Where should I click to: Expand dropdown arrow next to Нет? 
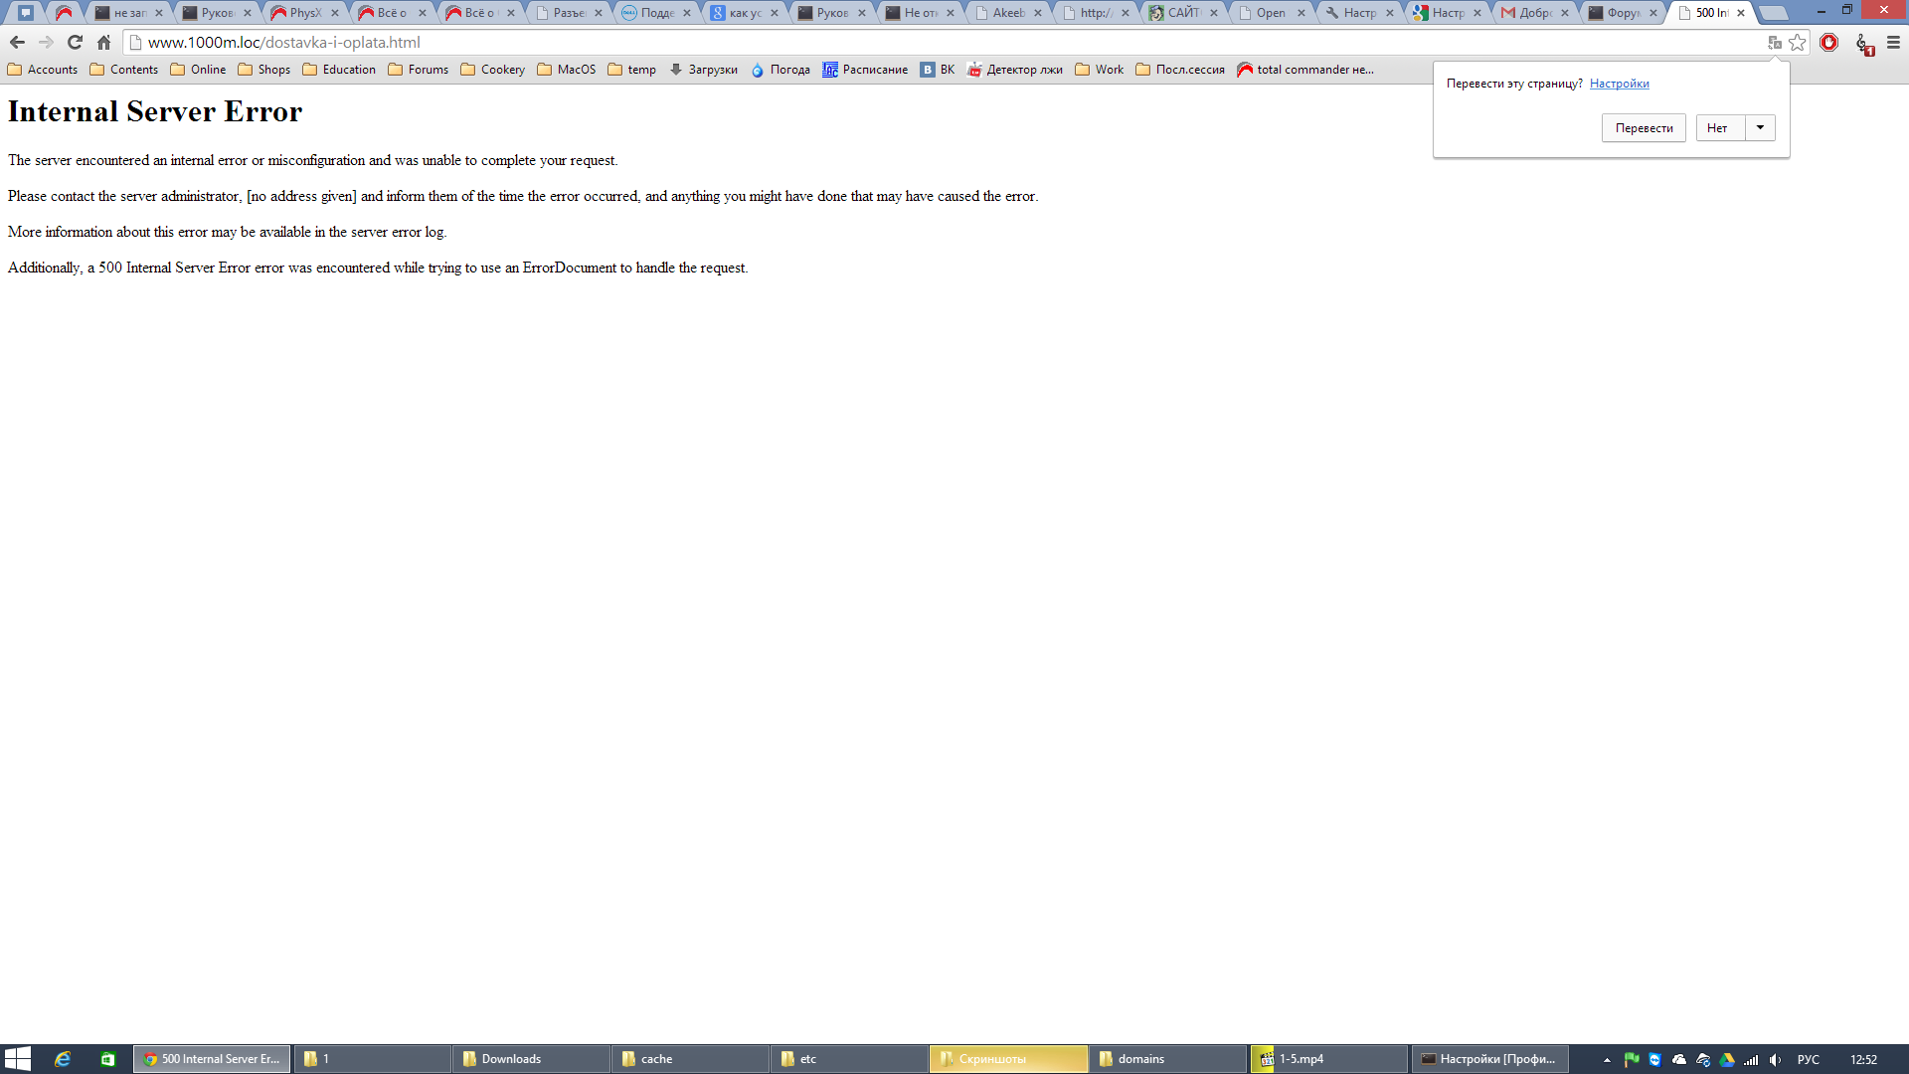(1760, 127)
